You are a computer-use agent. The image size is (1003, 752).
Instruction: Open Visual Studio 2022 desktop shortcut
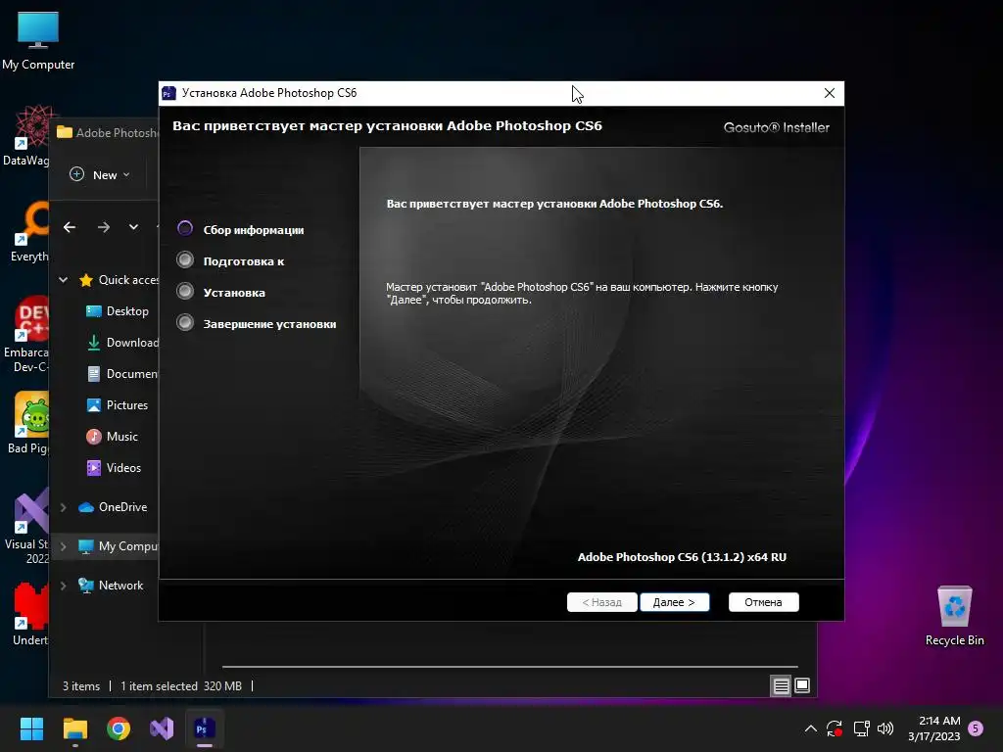coord(27,526)
